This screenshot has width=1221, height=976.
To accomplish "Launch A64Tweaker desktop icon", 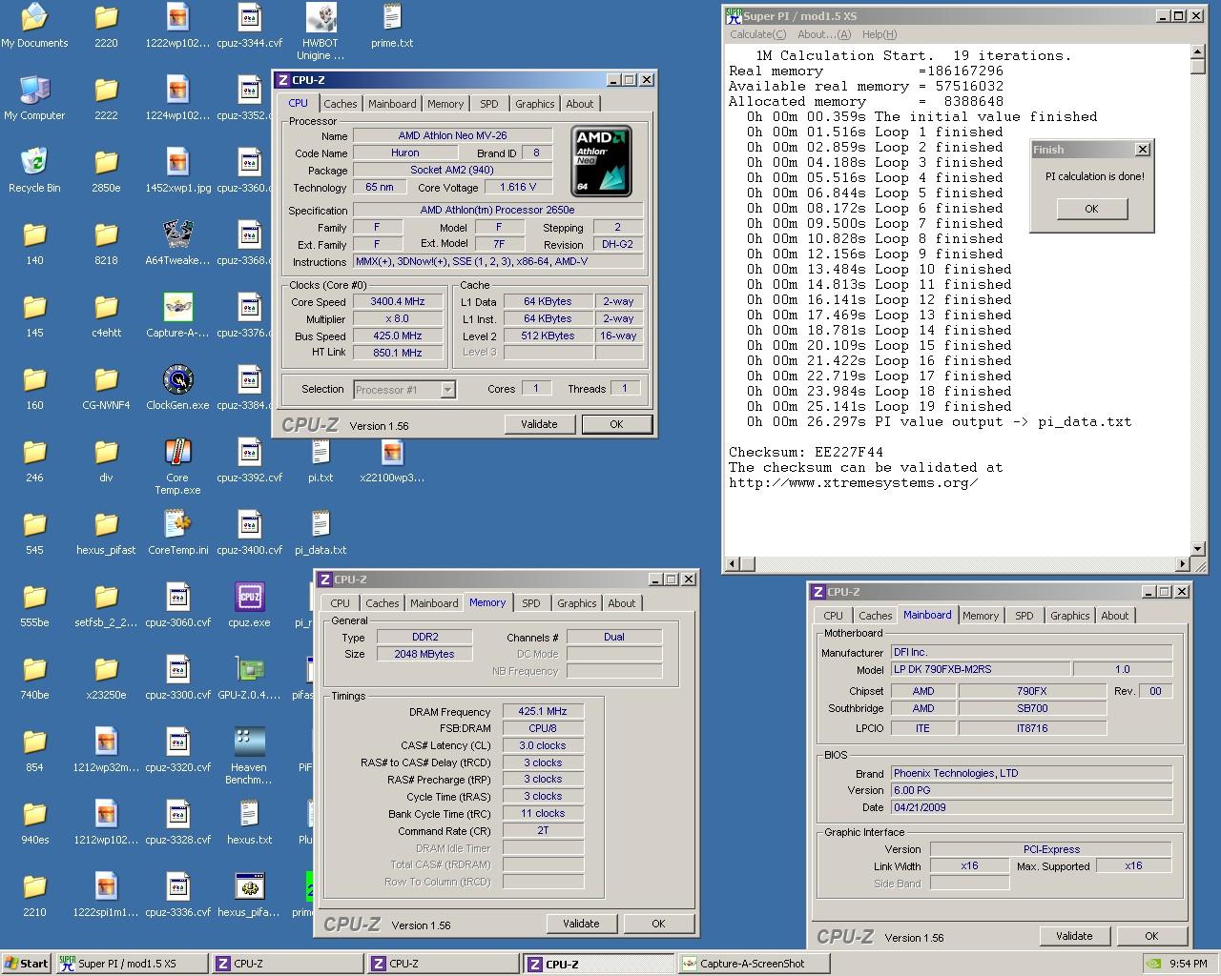I will [x=177, y=242].
